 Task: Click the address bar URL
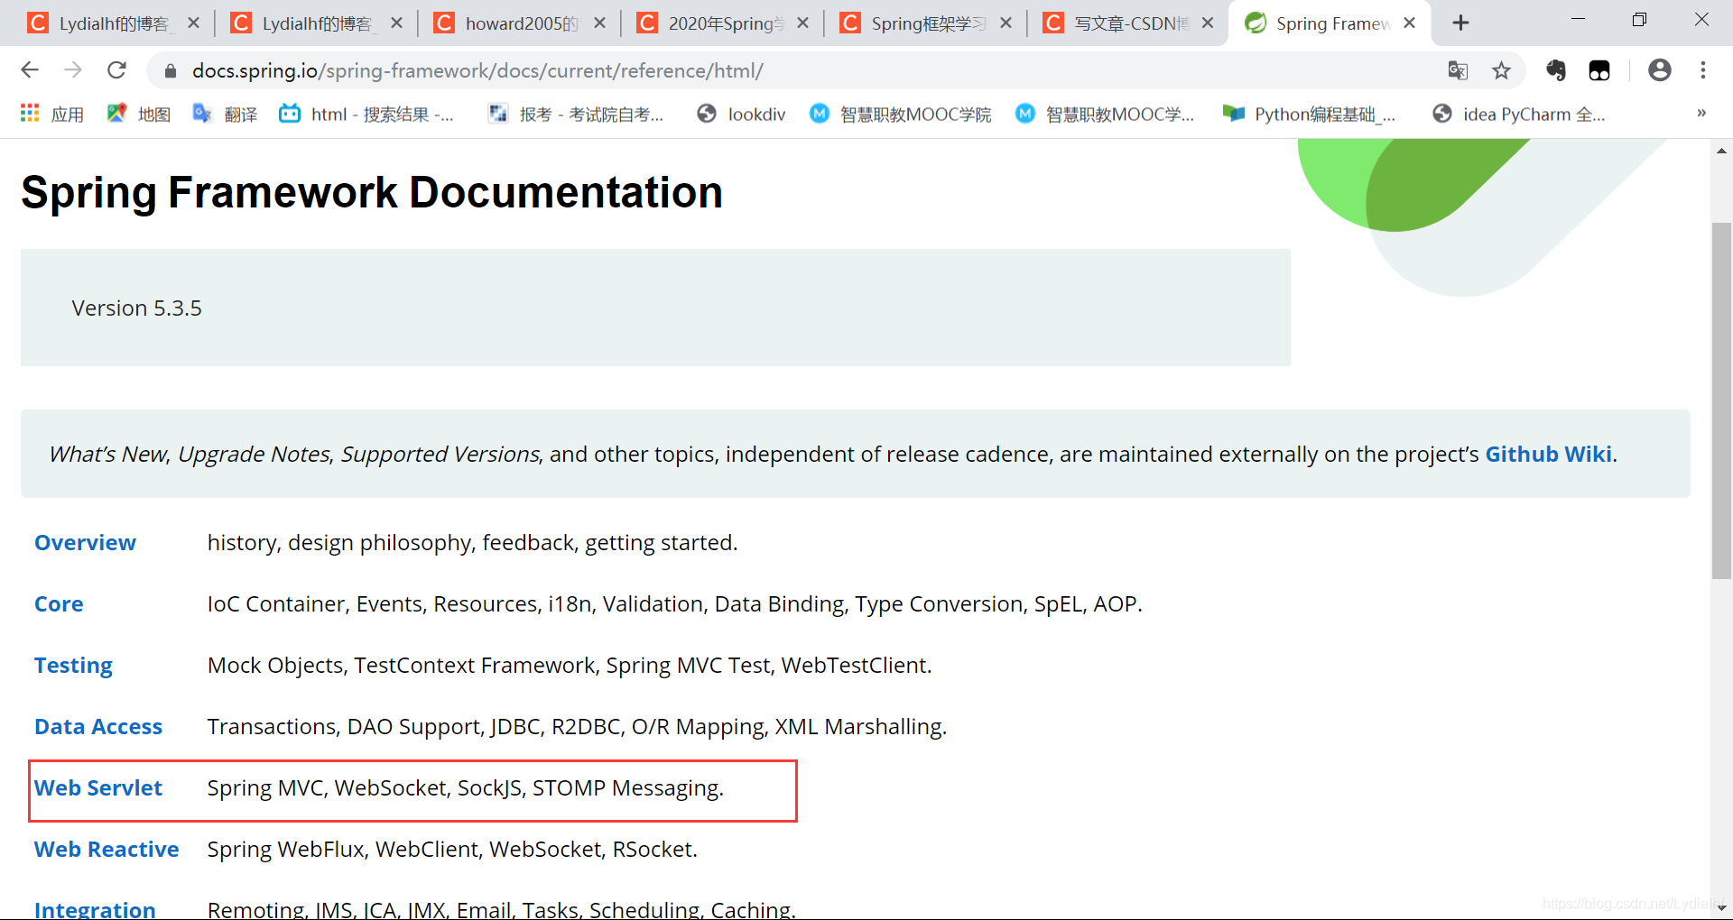477,70
